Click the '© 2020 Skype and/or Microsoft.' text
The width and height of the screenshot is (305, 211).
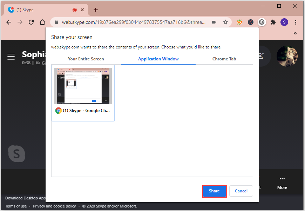point(109,206)
